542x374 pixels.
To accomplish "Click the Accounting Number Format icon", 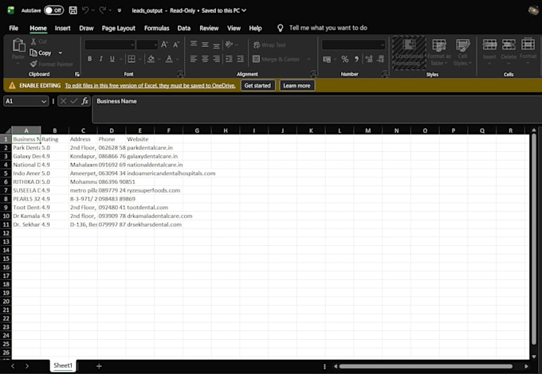I will 327,60.
